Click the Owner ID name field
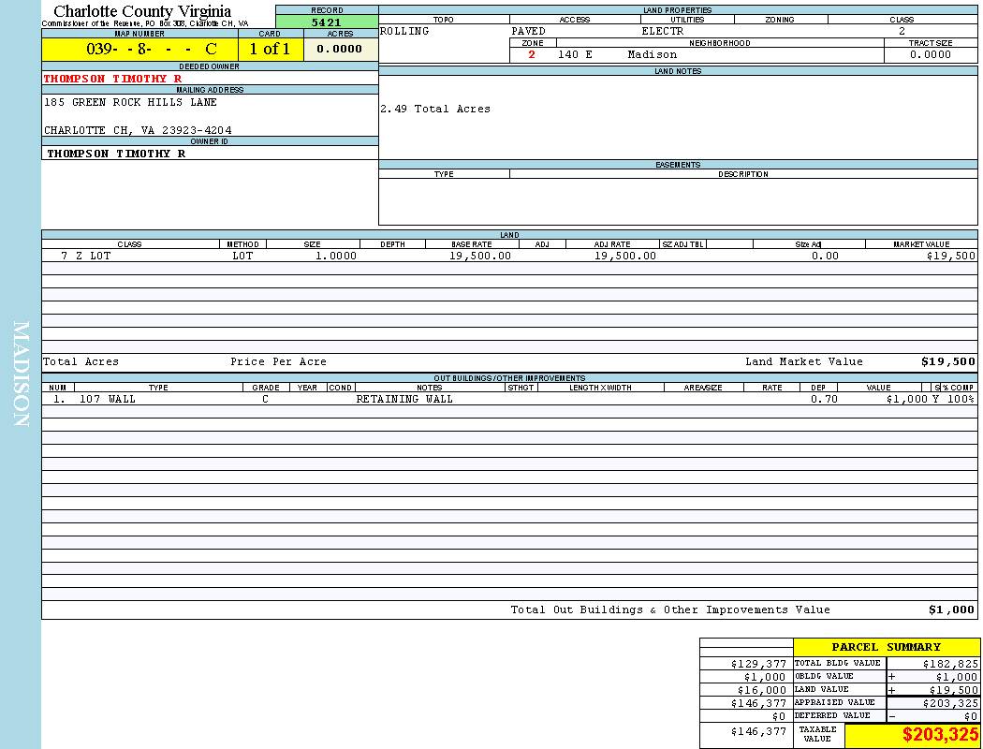Viewport: 983px width, 749px height. pyautogui.click(x=116, y=153)
